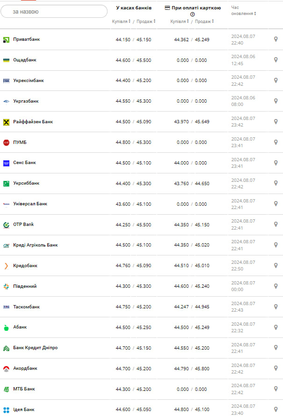Open the Банк Кредит Дніпро link
The height and width of the screenshot is (419, 283).
coord(35,348)
